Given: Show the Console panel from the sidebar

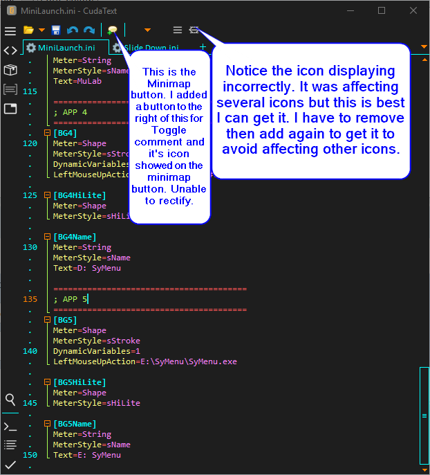Looking at the screenshot, I should [10, 426].
